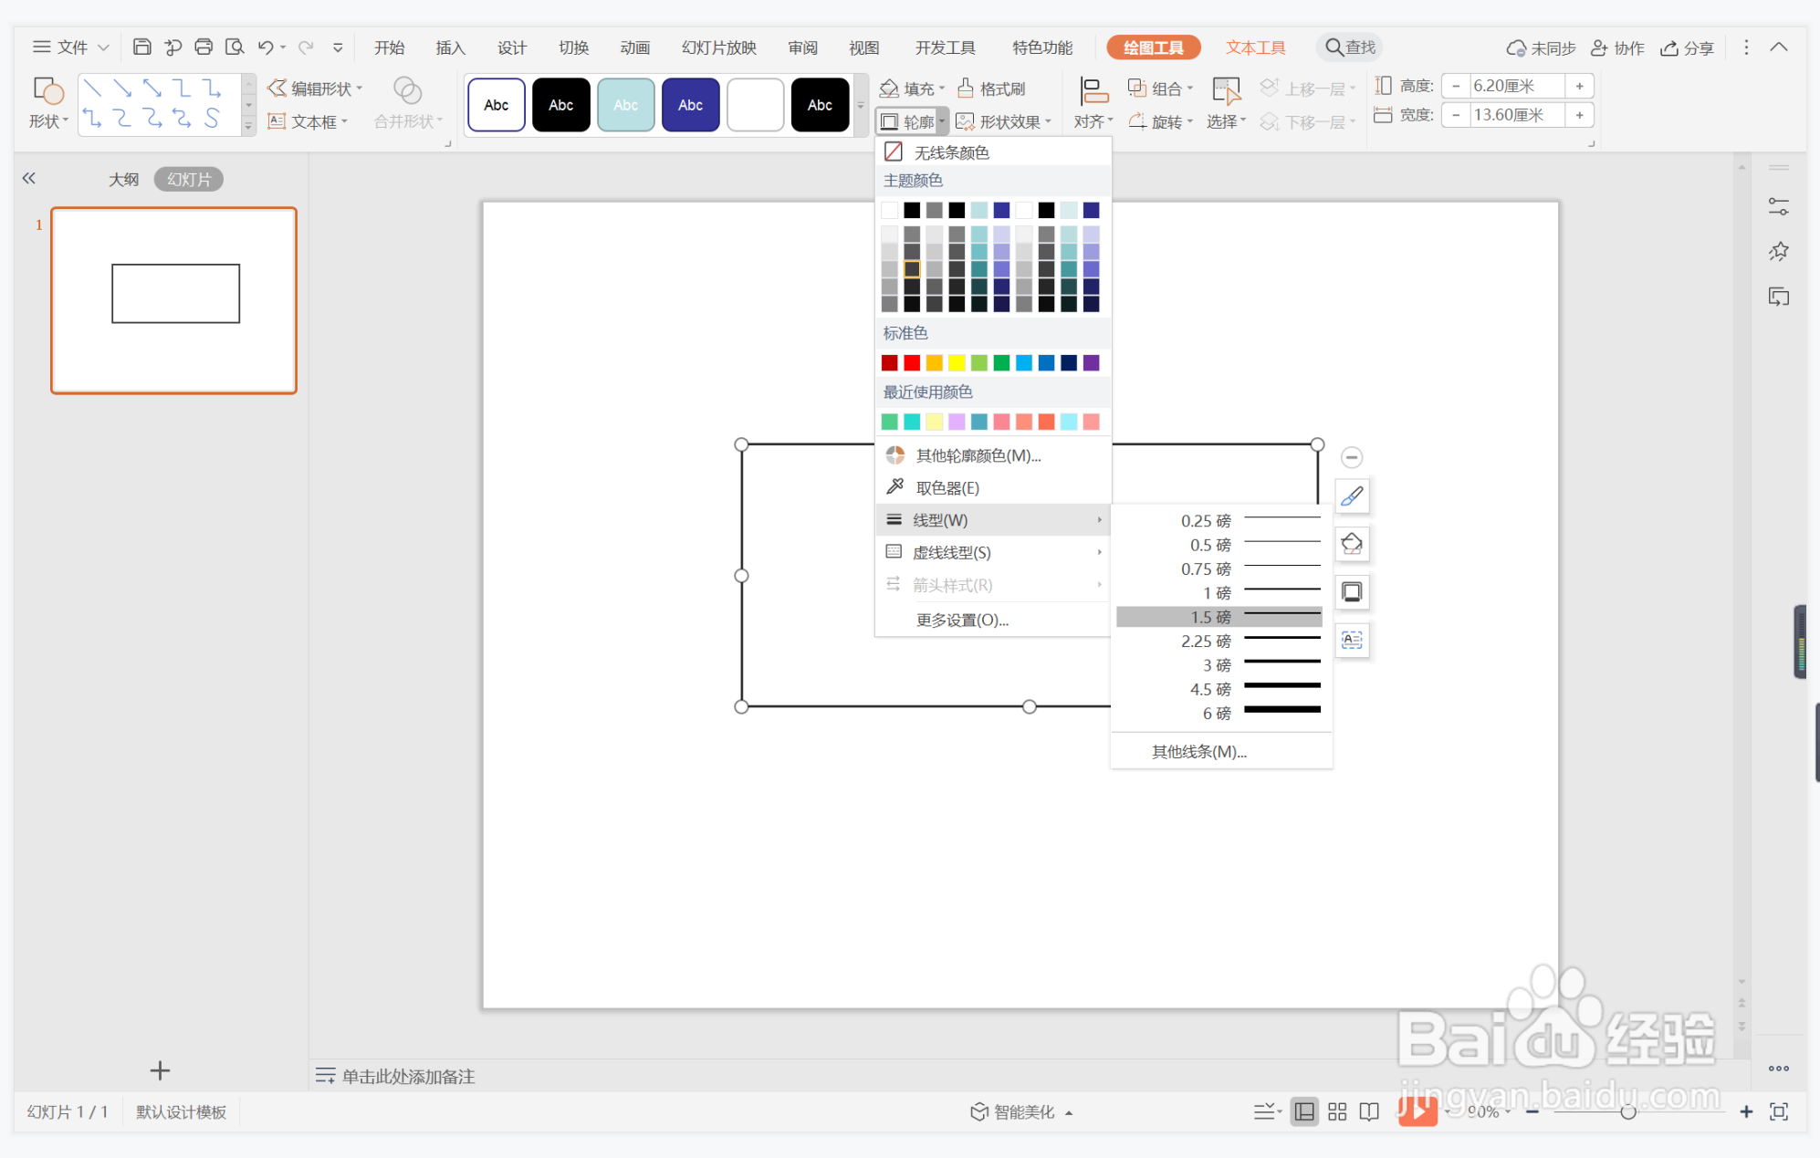The image size is (1820, 1158).
Task: Click the Print Preview icon
Action: [235, 47]
